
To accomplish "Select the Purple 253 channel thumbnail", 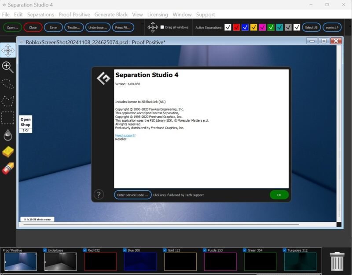I will coord(220,261).
